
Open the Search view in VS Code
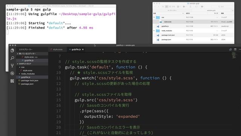[x=12, y=58]
